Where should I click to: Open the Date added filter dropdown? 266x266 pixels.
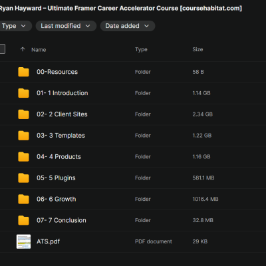click(128, 26)
